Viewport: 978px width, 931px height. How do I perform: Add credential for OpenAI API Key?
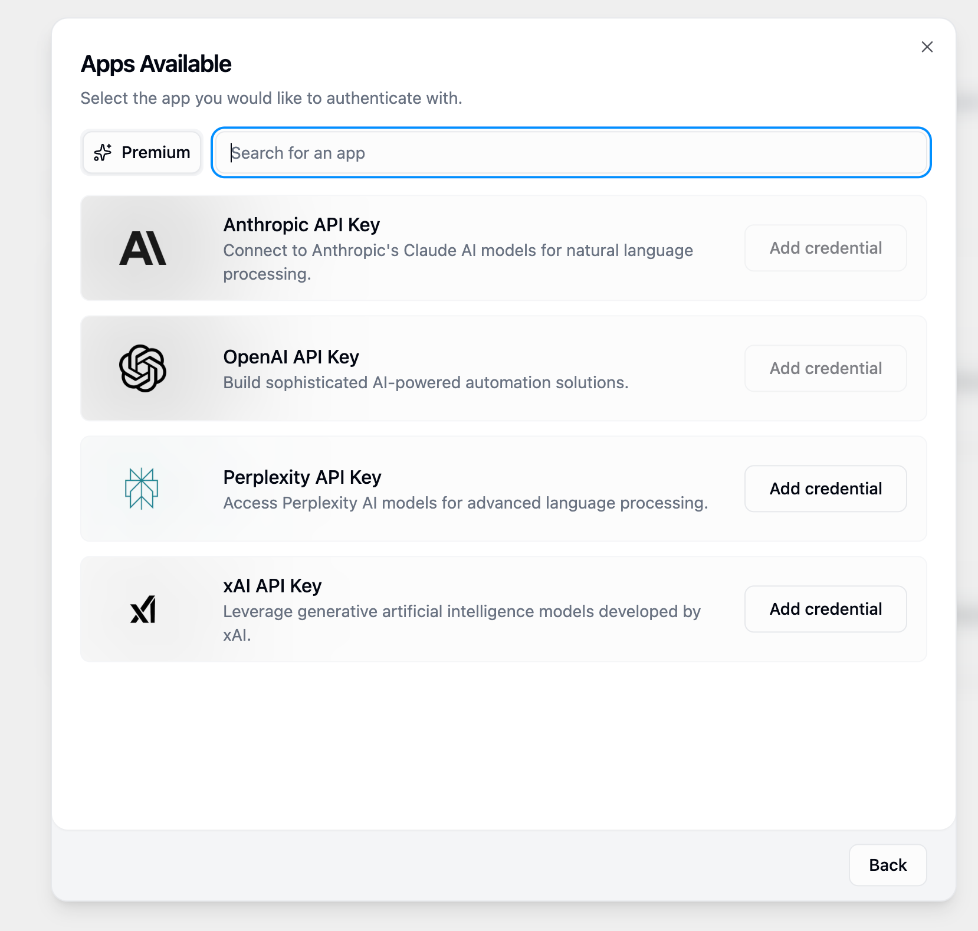pyautogui.click(x=825, y=368)
